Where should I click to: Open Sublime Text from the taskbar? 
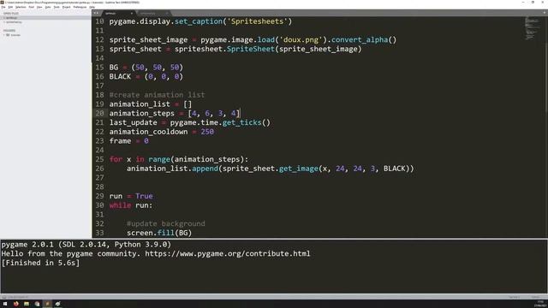click(48, 304)
